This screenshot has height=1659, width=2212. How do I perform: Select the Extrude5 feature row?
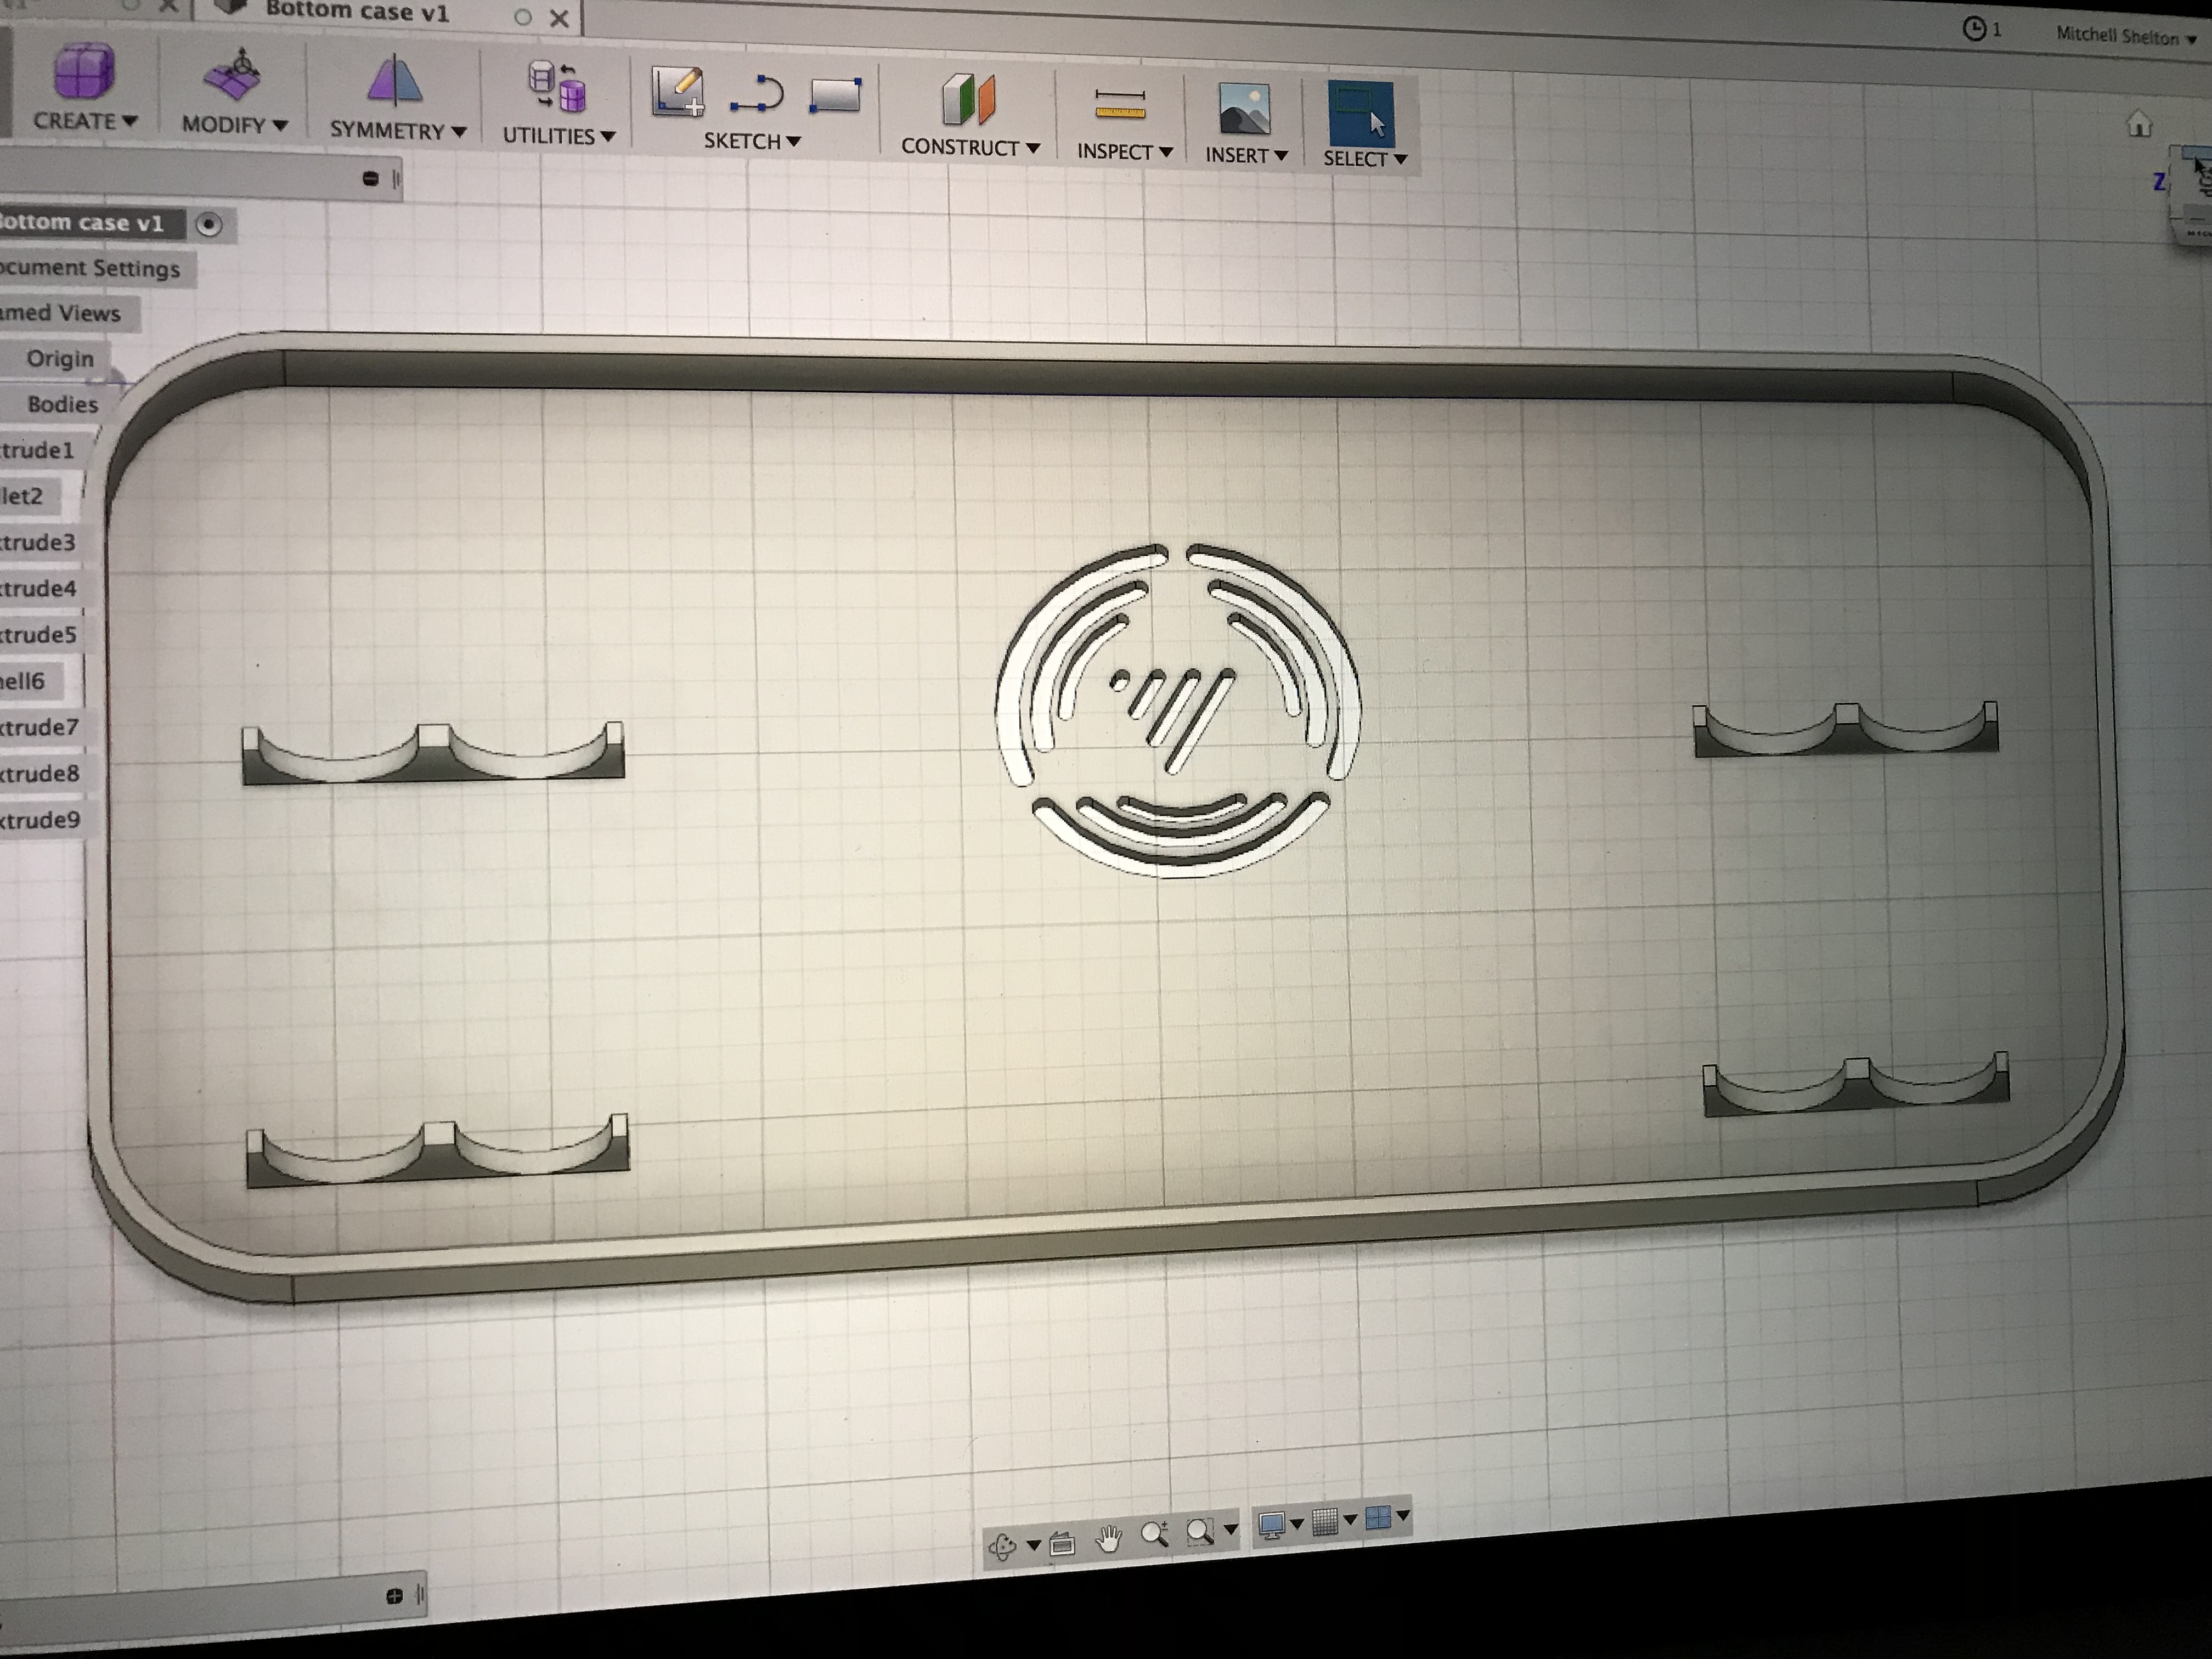(x=38, y=634)
